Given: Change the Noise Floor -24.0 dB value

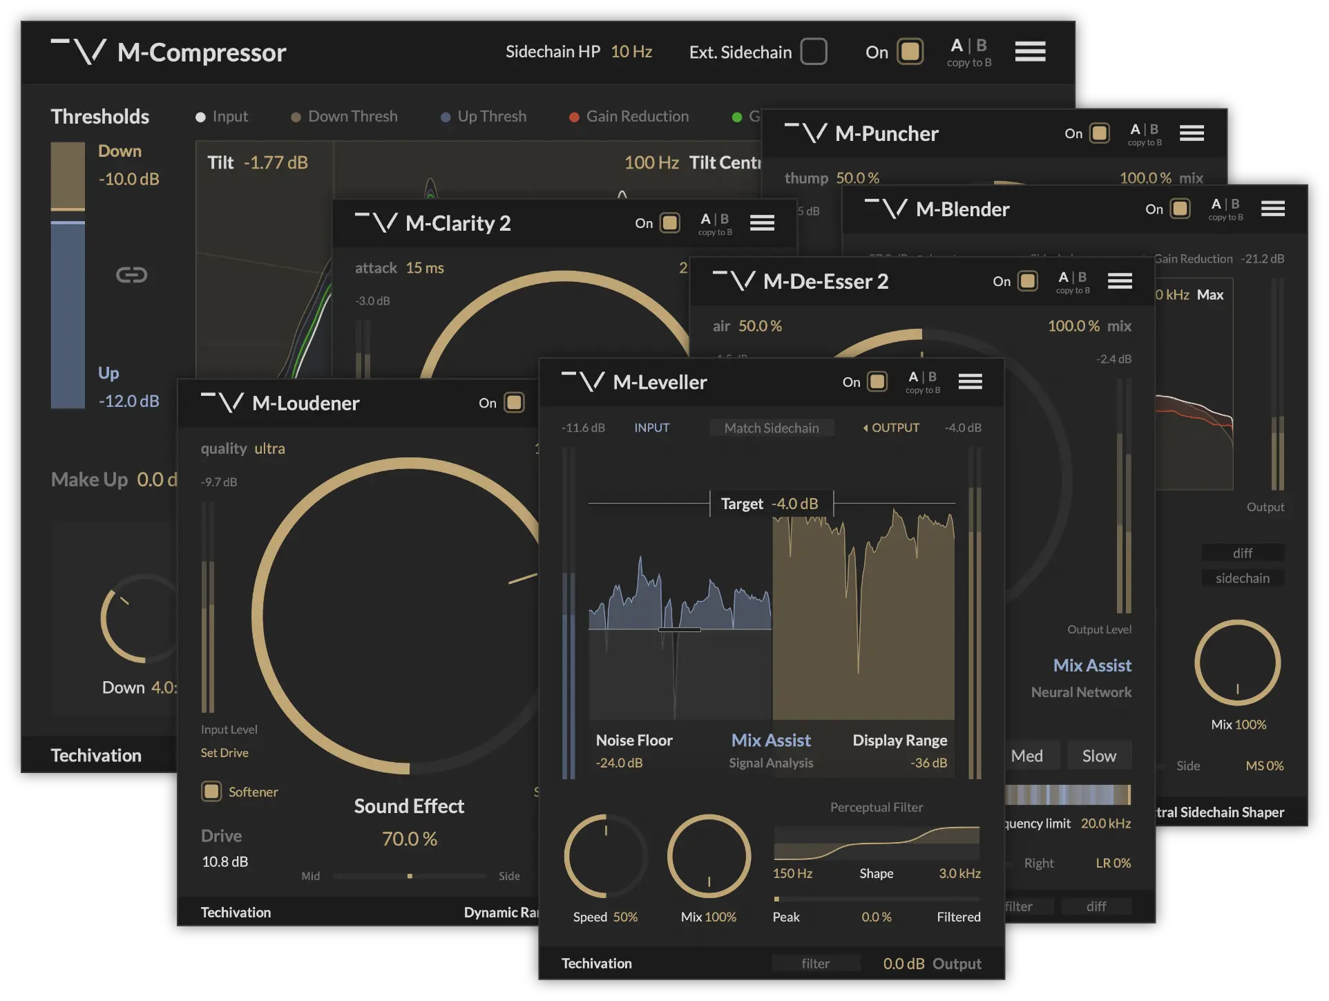Looking at the screenshot, I should click(x=619, y=763).
